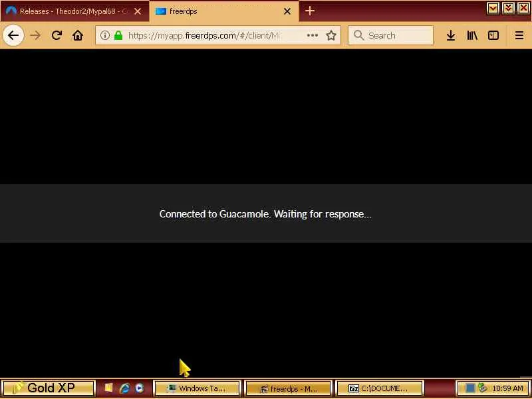Click the 10:59 AM clock
The image size is (532, 399).
click(507, 388)
